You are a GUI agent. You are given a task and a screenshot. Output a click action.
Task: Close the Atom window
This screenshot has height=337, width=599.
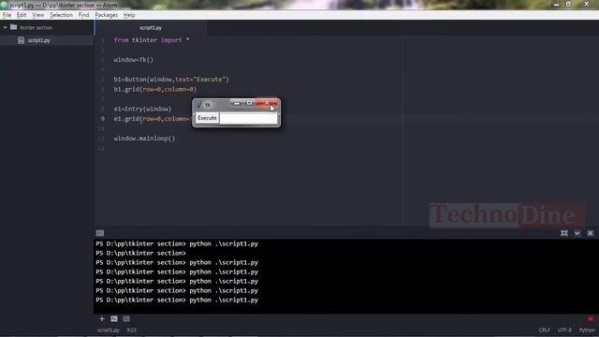[587, 4]
